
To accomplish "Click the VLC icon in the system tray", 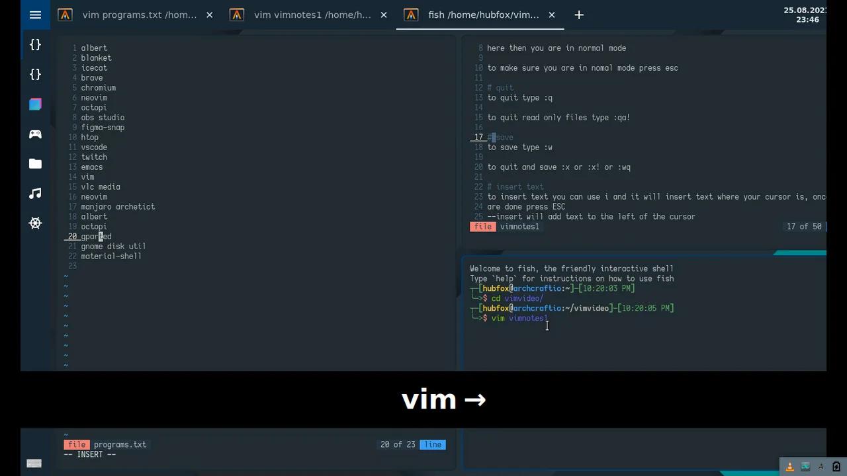I will tap(789, 466).
